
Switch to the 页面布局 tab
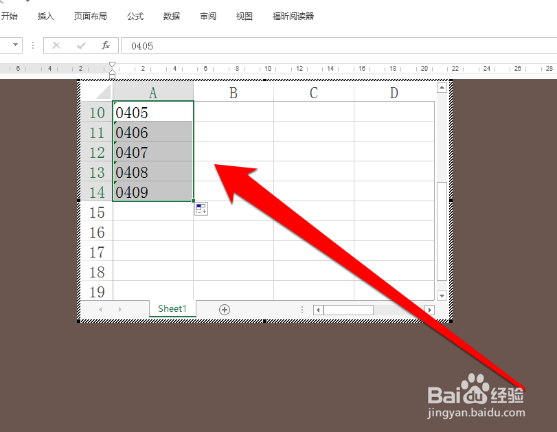click(90, 16)
